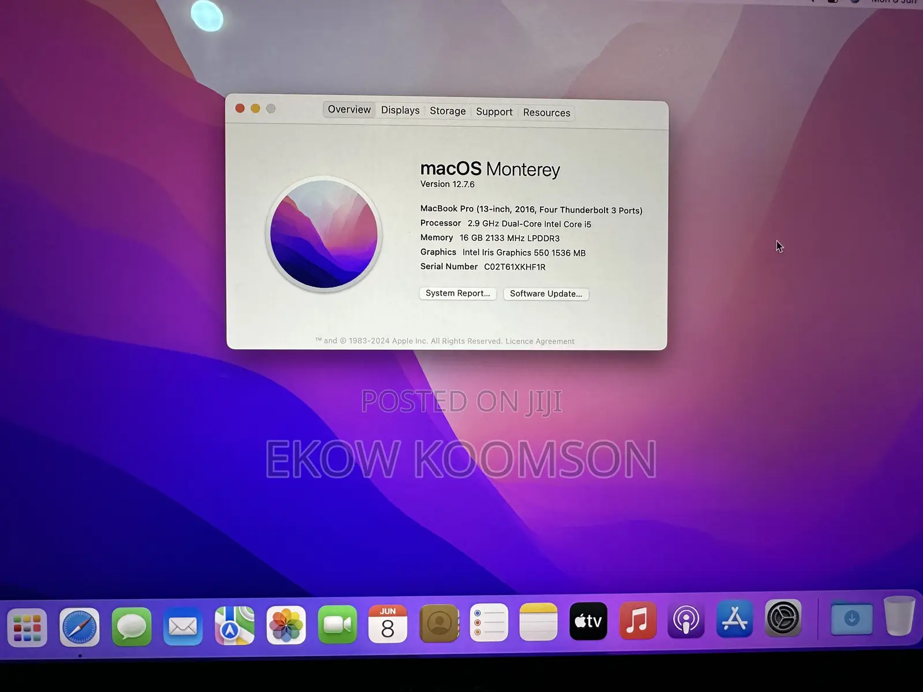Open Photos app in Dock
This screenshot has height=692, width=923.
[286, 625]
